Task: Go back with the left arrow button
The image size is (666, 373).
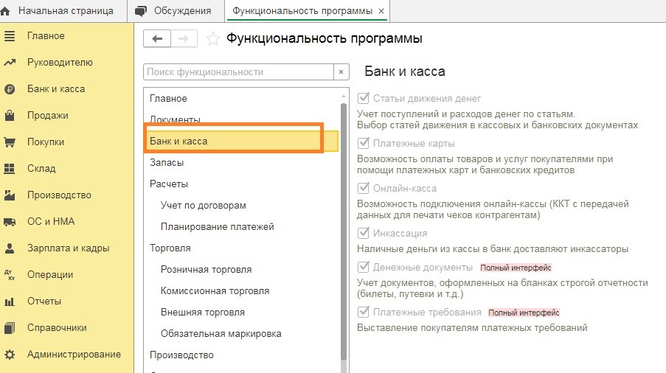Action: click(x=157, y=38)
